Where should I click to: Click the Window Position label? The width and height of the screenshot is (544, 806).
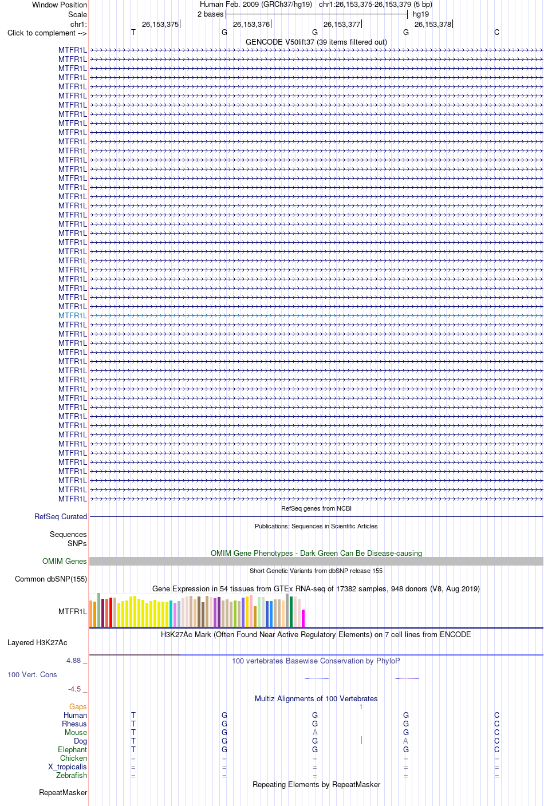click(60, 5)
